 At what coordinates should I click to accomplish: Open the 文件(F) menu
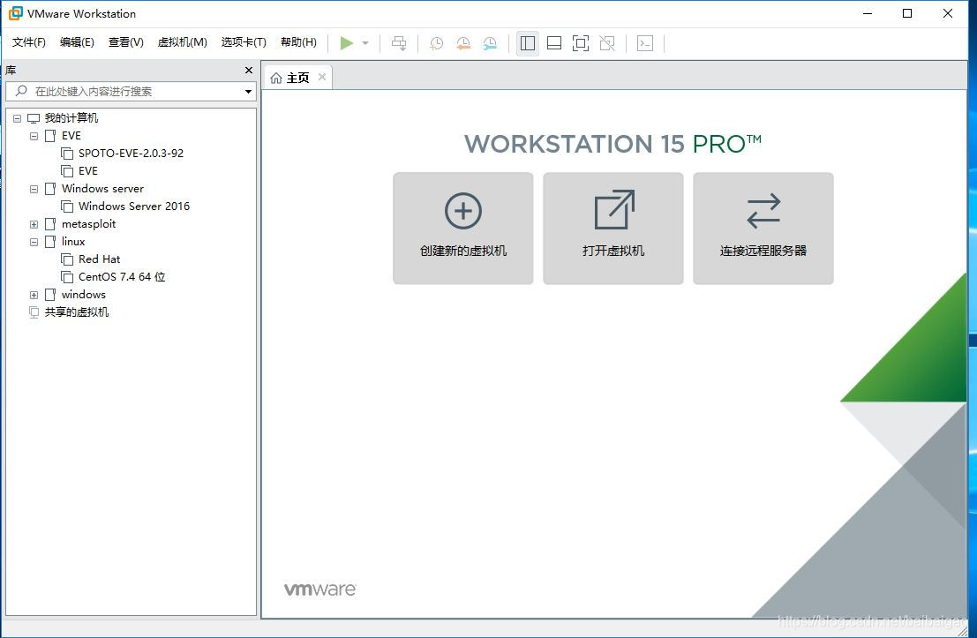[29, 42]
